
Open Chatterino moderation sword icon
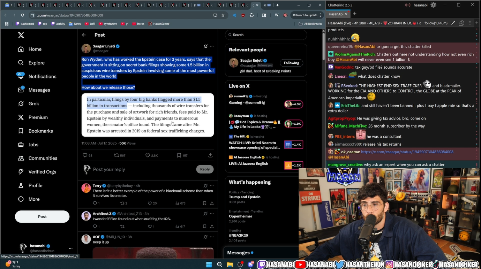click(x=453, y=23)
